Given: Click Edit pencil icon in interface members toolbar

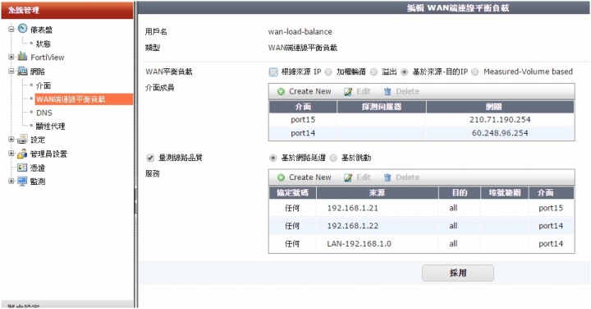Looking at the screenshot, I should tap(348, 92).
